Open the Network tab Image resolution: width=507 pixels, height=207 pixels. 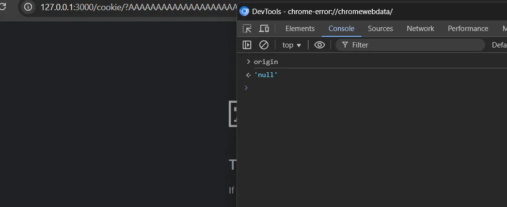[420, 29]
